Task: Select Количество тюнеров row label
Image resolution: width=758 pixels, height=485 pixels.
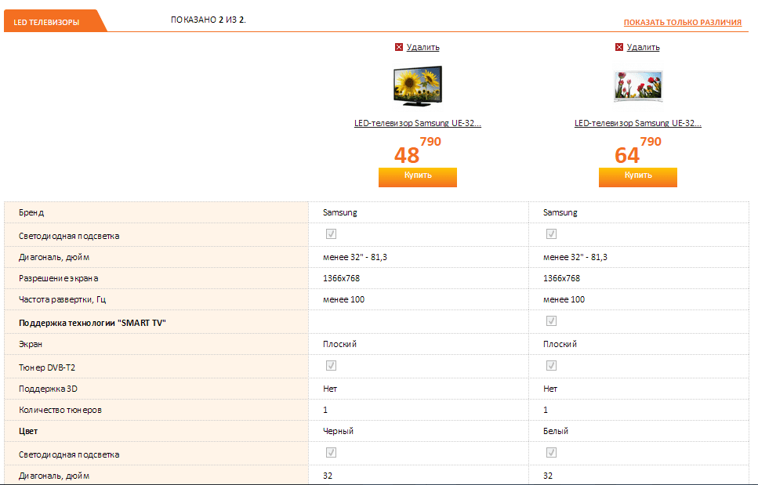Action: point(60,410)
